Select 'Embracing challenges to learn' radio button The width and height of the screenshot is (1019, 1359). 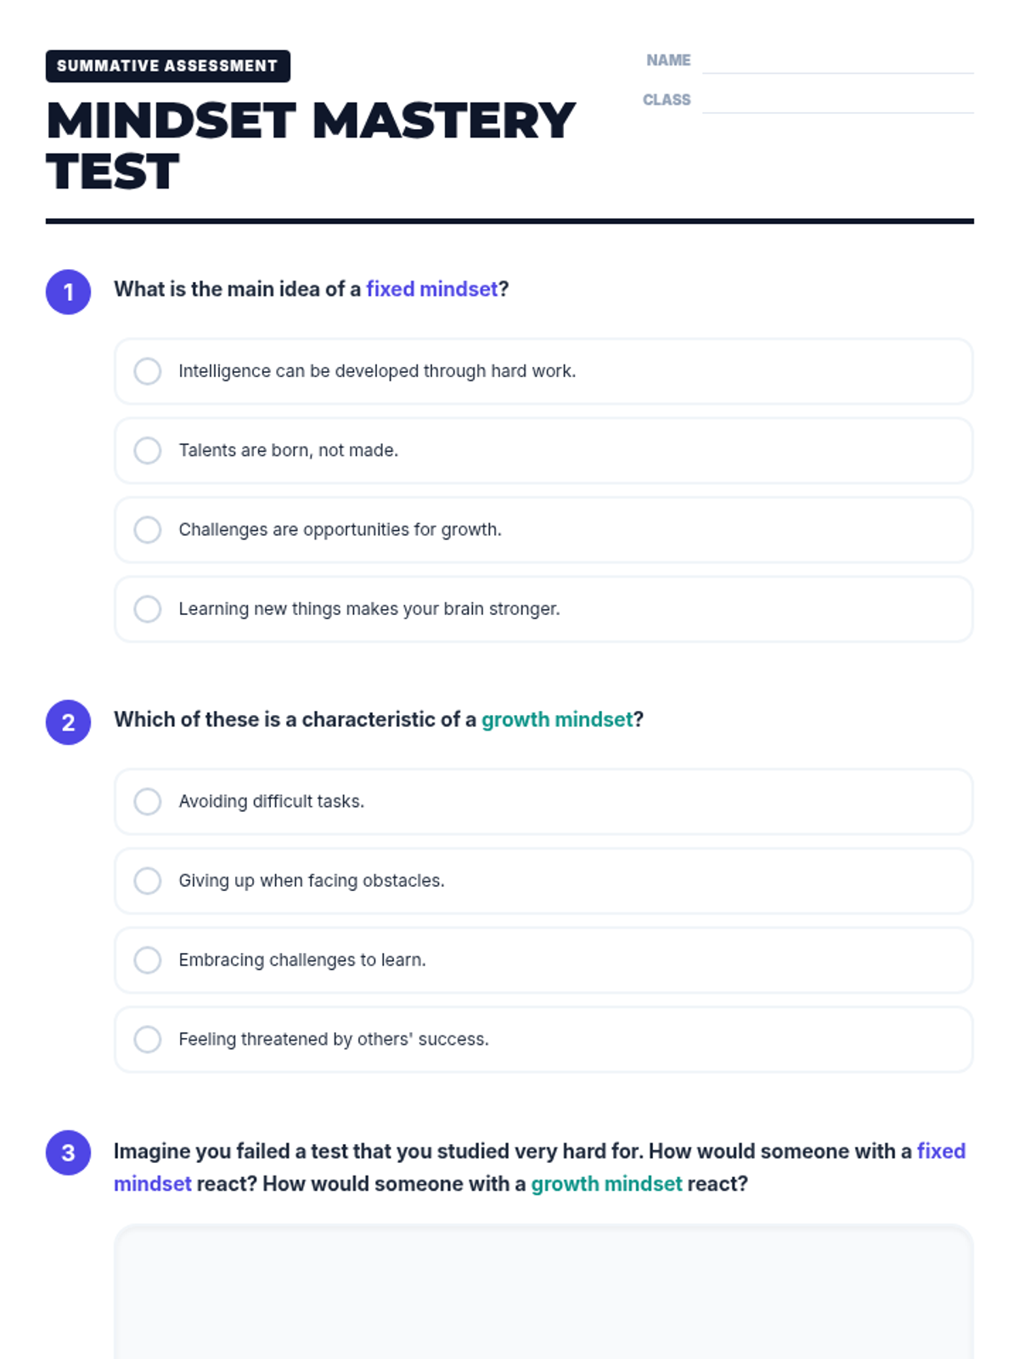point(147,960)
